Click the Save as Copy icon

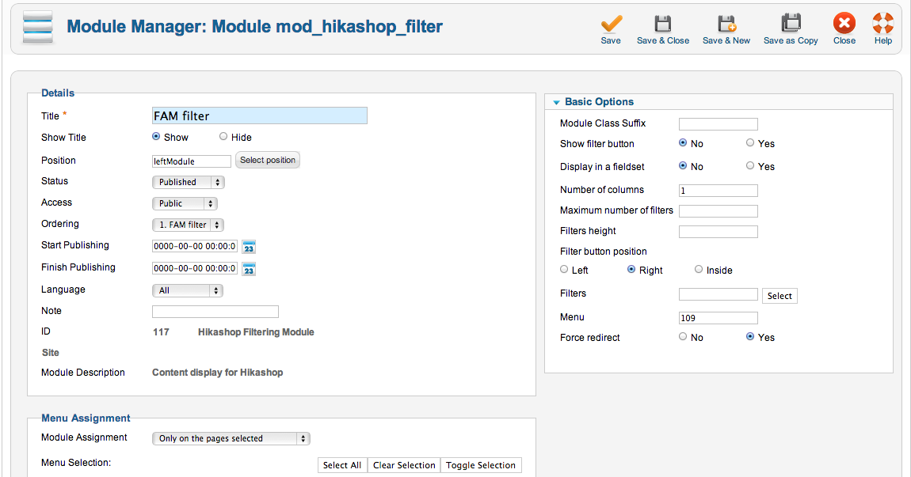coord(791,25)
